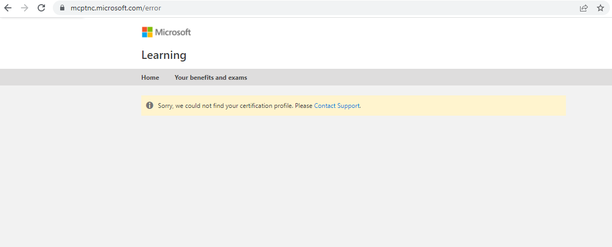Open Your benefits and exams
The height and width of the screenshot is (247, 612).
(211, 78)
